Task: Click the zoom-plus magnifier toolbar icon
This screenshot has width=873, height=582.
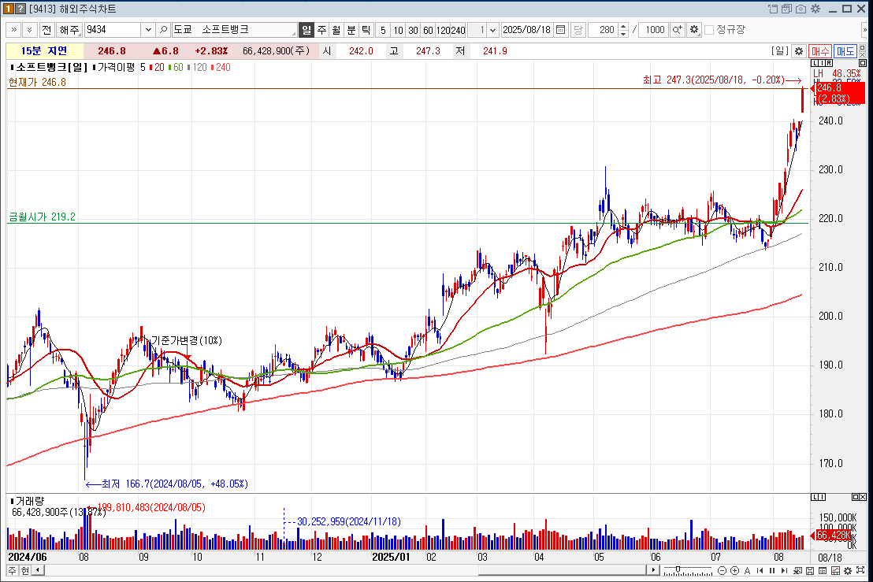Action: click(x=677, y=30)
